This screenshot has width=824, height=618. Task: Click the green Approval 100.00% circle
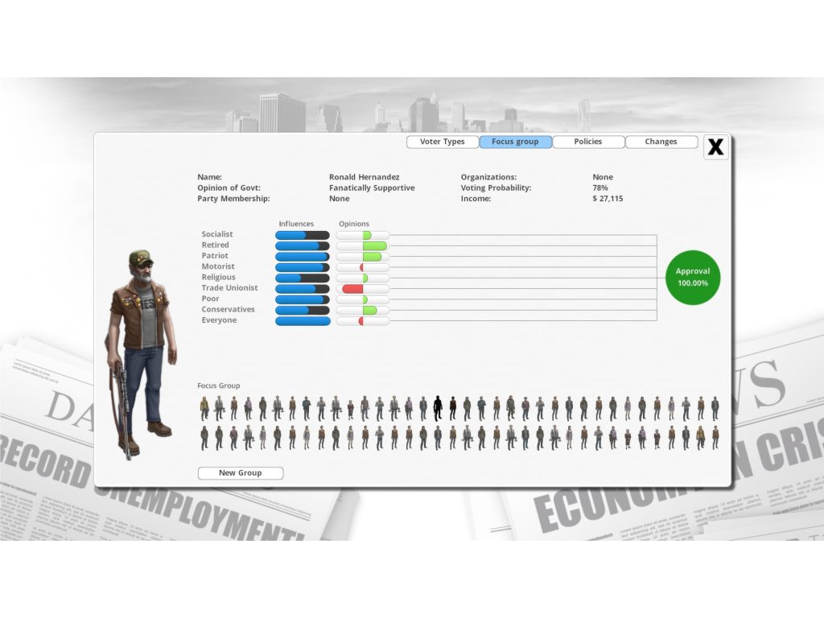pyautogui.click(x=693, y=278)
